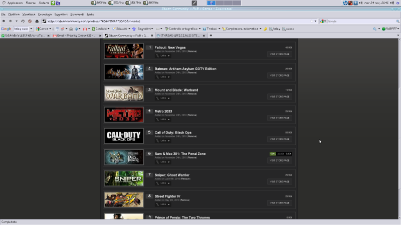Open the Sam & Max 301: The Penal Zone title
Image resolution: width=401 pixels, height=225 pixels.
(180, 154)
